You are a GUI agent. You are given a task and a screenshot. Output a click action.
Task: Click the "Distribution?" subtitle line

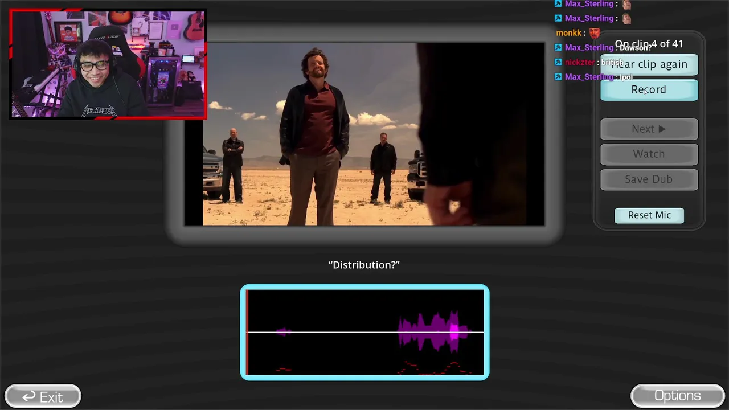tap(364, 265)
